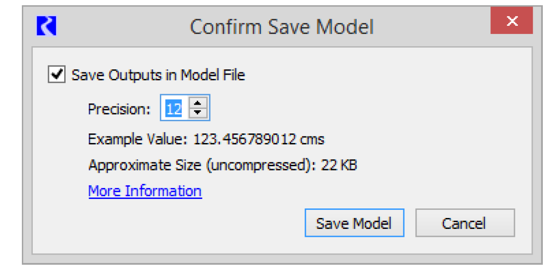Click inside the Precision value field
Image resolution: width=552 pixels, height=273 pixels.
click(174, 108)
